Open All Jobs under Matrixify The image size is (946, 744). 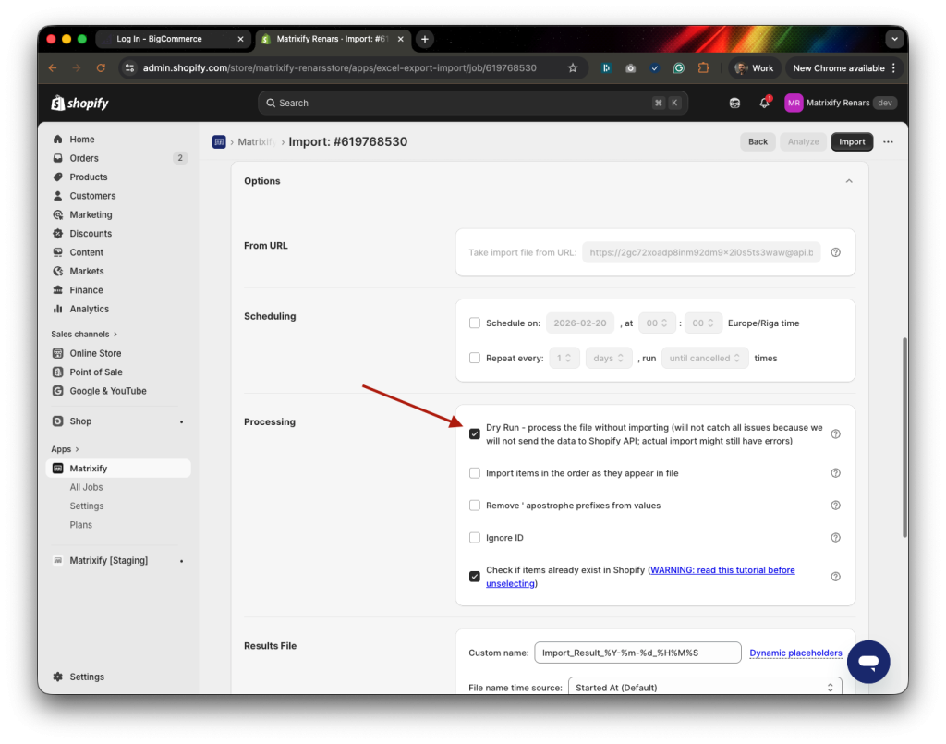(86, 487)
